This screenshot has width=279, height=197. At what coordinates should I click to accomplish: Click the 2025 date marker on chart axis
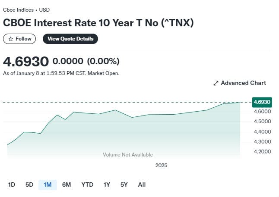(161, 166)
